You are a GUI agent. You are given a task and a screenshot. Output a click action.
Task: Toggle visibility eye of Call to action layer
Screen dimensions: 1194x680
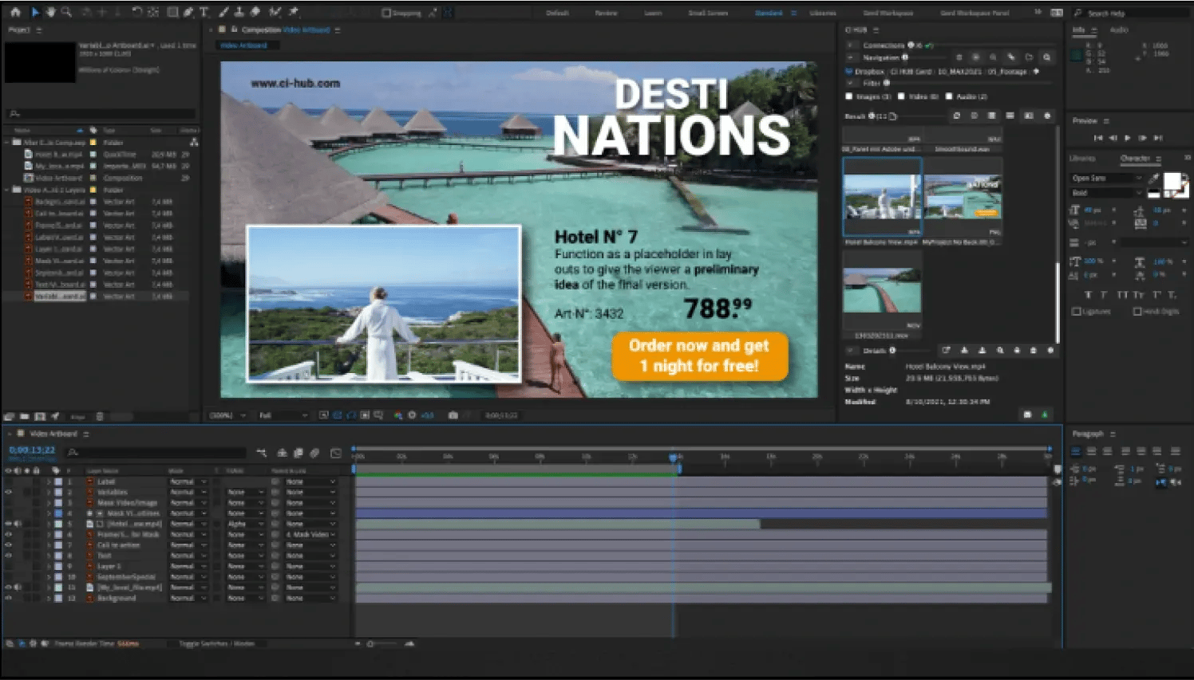click(x=9, y=545)
